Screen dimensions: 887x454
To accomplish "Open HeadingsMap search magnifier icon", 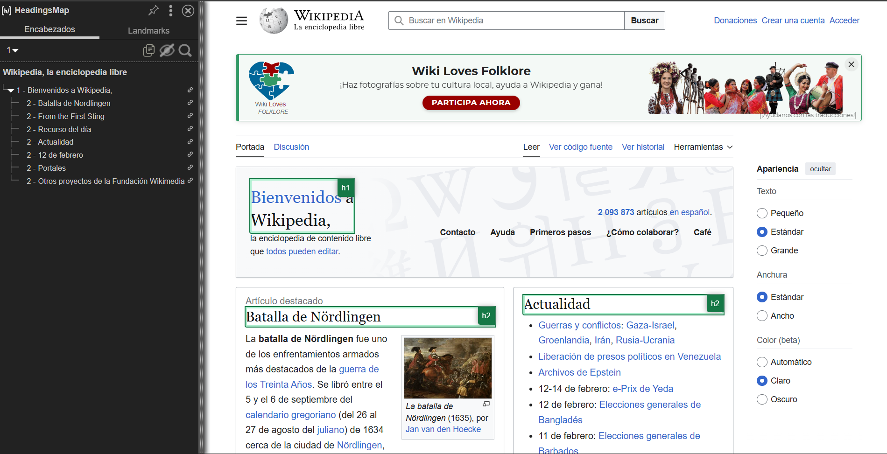I will 185,50.
